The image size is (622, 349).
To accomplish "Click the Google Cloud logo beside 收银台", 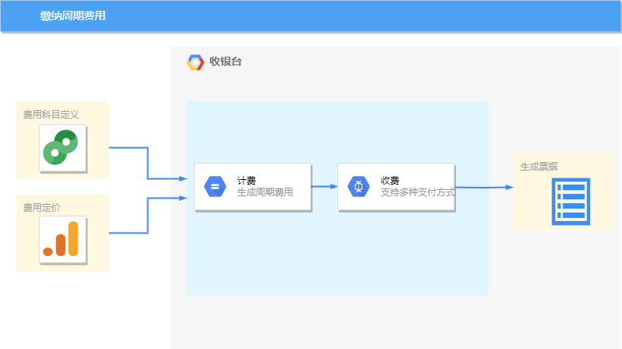I will [x=195, y=63].
